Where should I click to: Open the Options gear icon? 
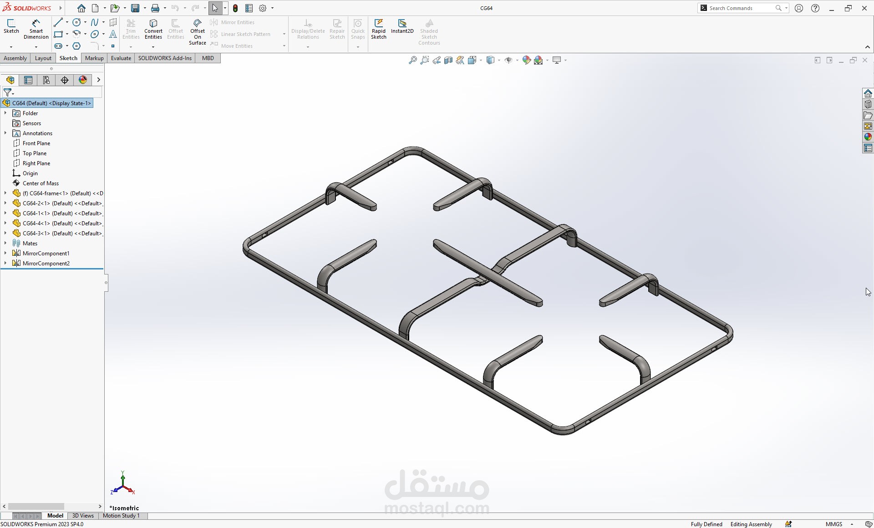263,8
